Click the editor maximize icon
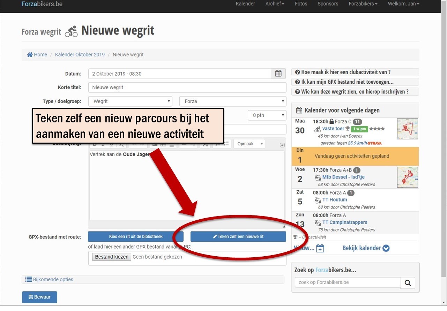 (205, 144)
